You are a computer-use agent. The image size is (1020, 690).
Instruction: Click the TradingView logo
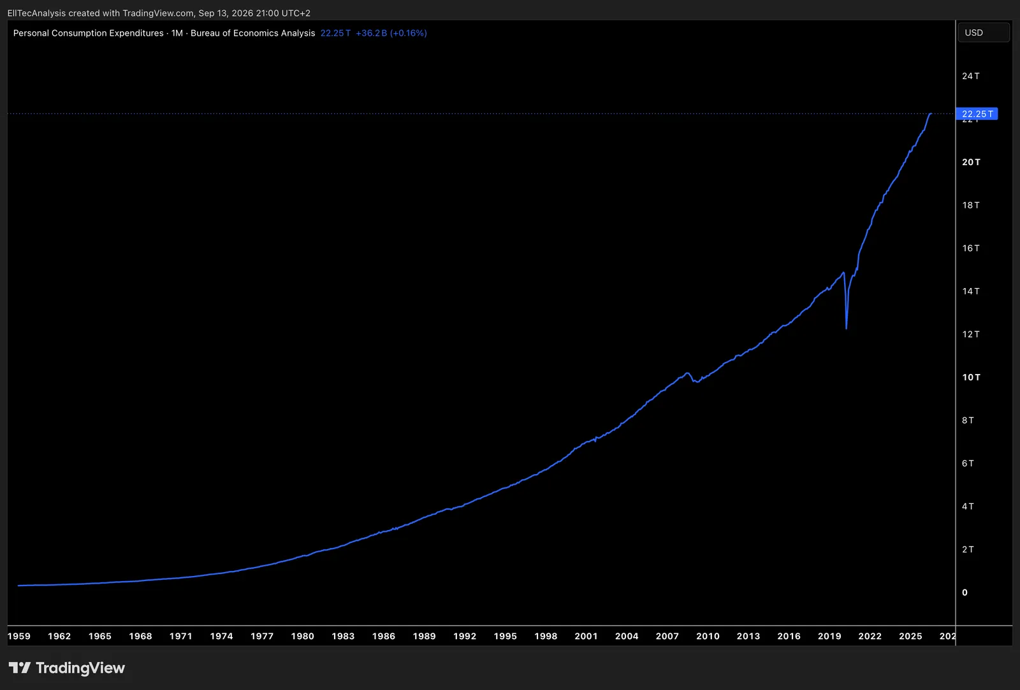67,668
